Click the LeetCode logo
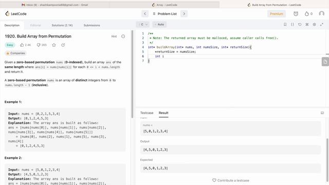The height and width of the screenshot is (185, 329). click(x=16, y=14)
